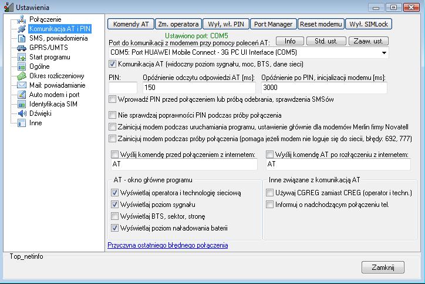The width and height of the screenshot is (425, 284).
Task: Open the Komendy AT tab button
Action: 130,24
